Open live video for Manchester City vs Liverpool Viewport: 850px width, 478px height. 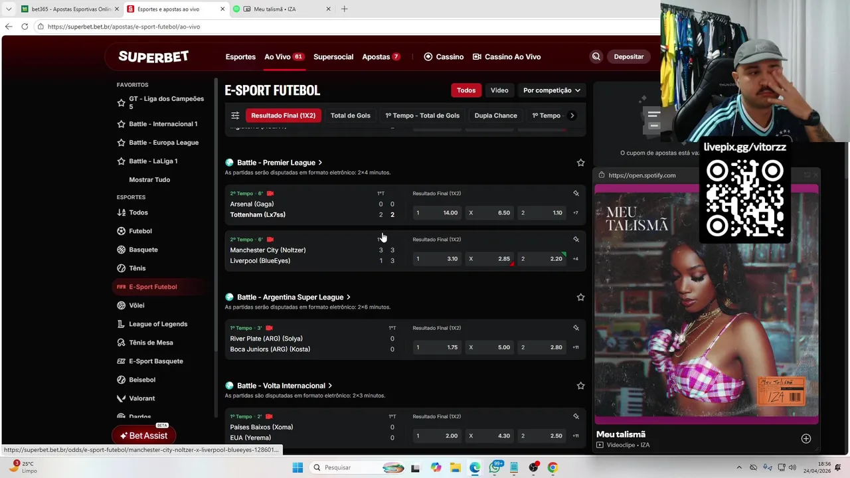coord(270,239)
